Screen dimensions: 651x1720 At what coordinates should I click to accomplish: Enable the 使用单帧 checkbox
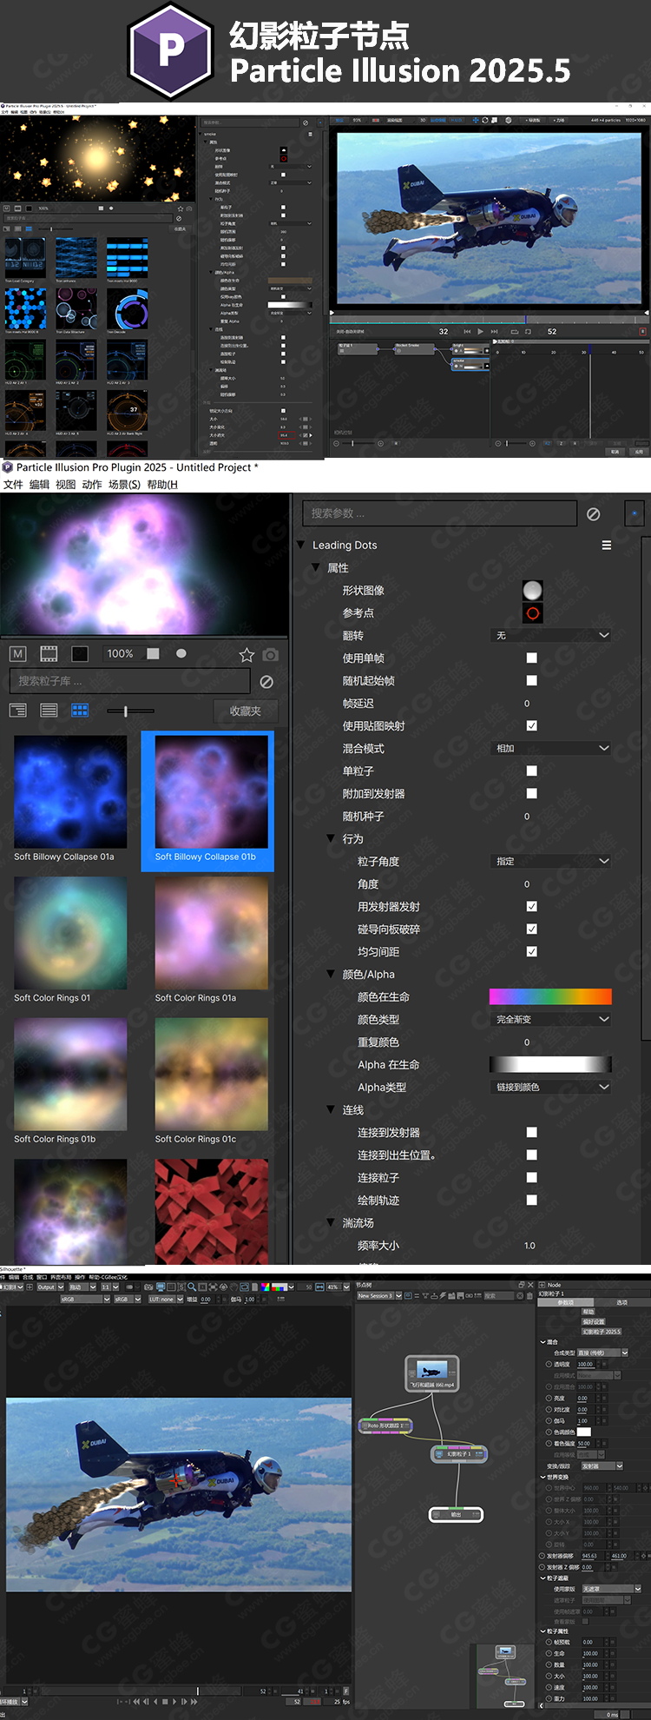(532, 658)
